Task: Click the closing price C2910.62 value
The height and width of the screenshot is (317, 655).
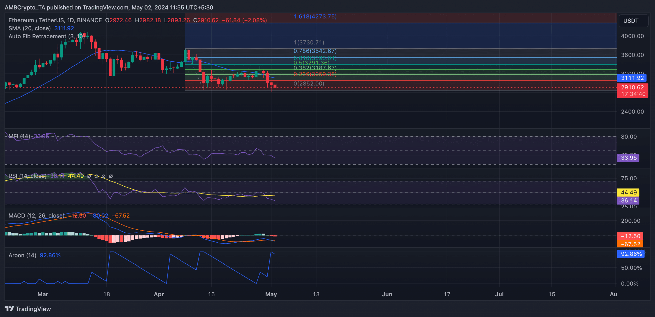Action: point(206,20)
